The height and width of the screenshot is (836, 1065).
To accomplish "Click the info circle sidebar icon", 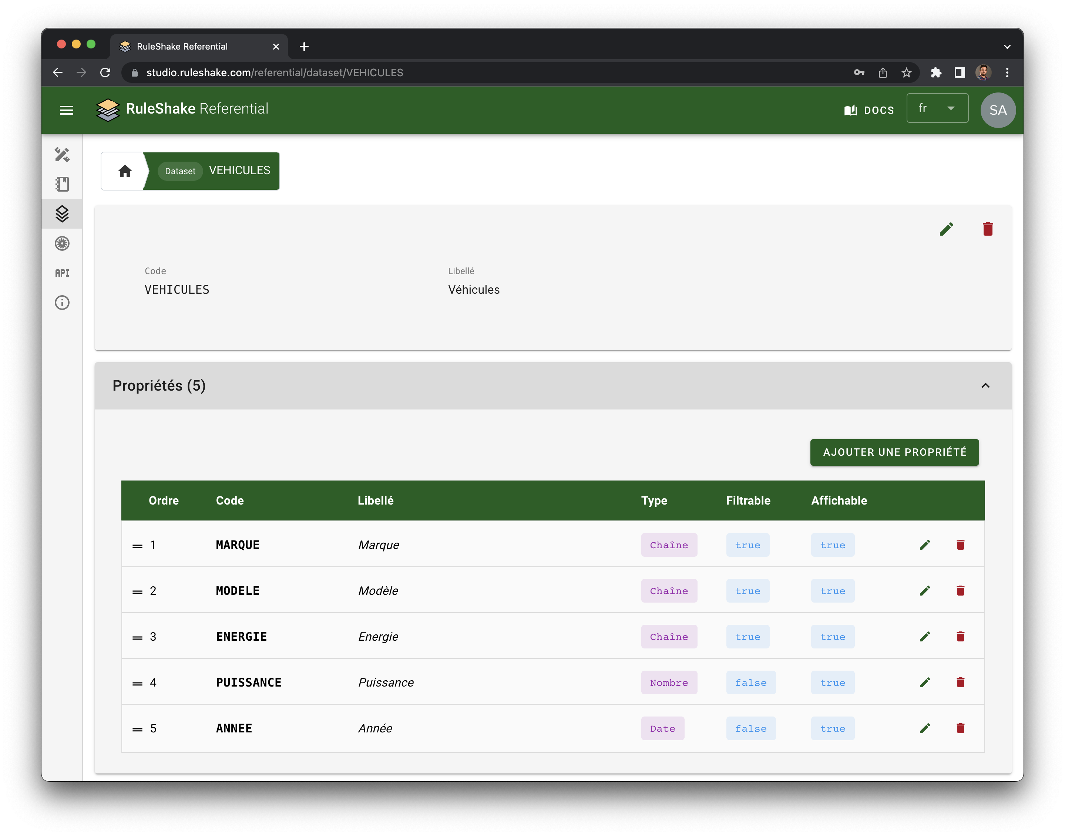I will click(62, 303).
